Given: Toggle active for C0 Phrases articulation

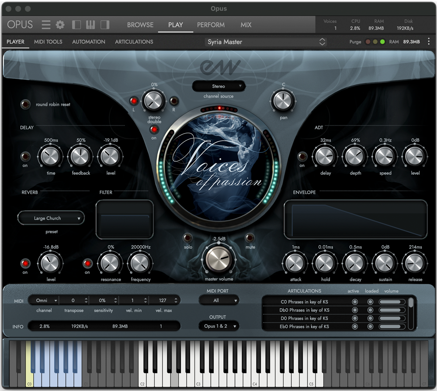Looking at the screenshot, I should (x=355, y=302).
